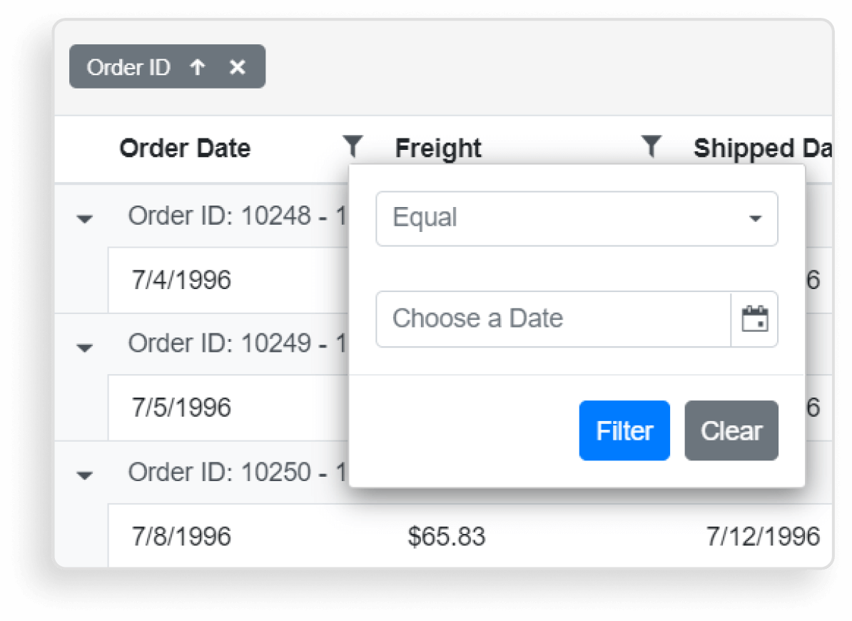Open the Order Date column filter icon
Image resolution: width=852 pixels, height=621 pixels.
coord(353,146)
